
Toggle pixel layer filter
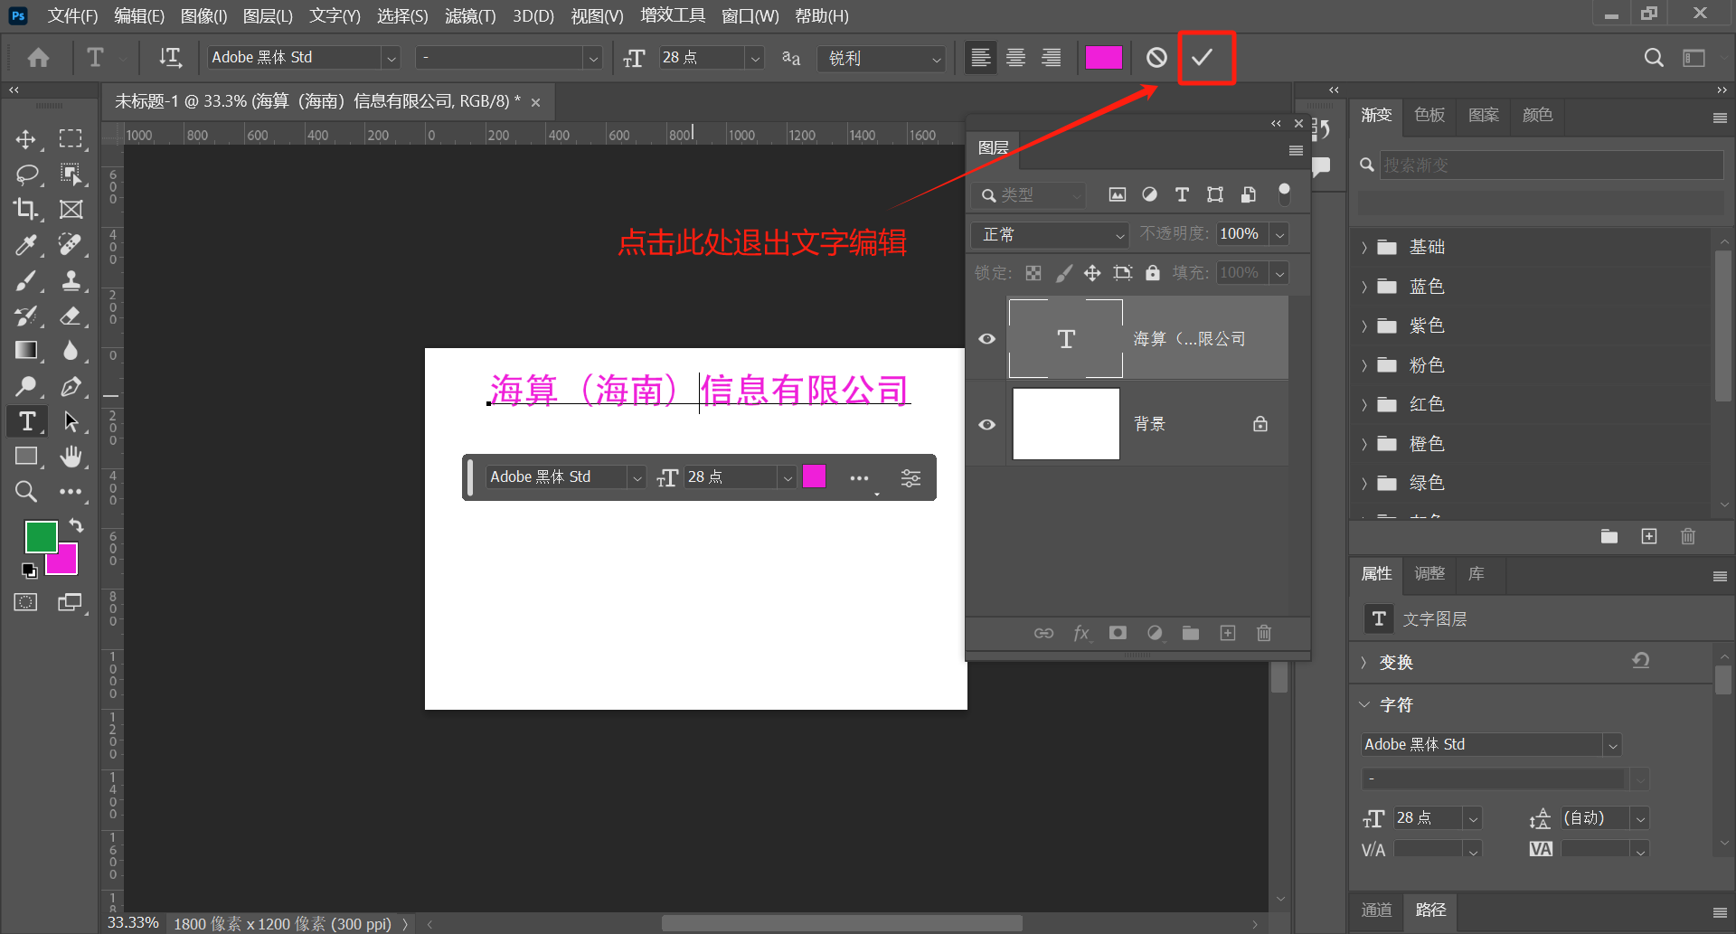(x=1118, y=194)
